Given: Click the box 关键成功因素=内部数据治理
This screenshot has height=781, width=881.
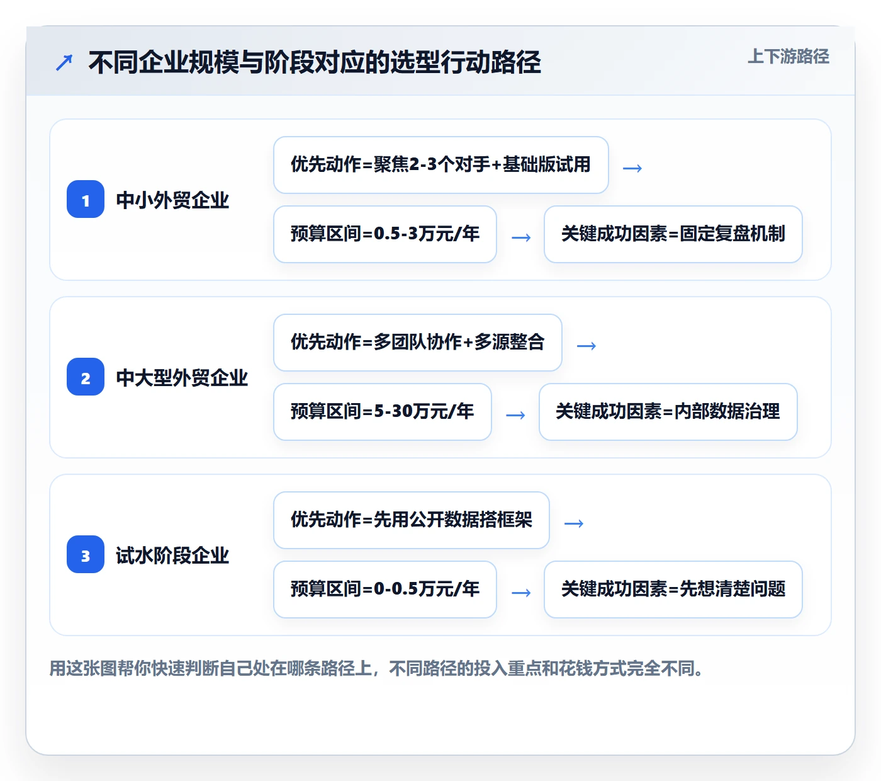Looking at the screenshot, I should click(668, 412).
